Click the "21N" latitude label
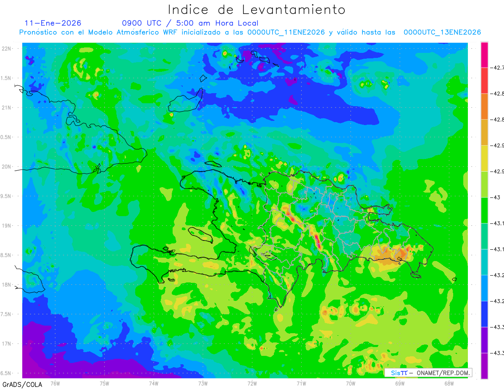The width and height of the screenshot is (504, 389). pyautogui.click(x=7, y=107)
